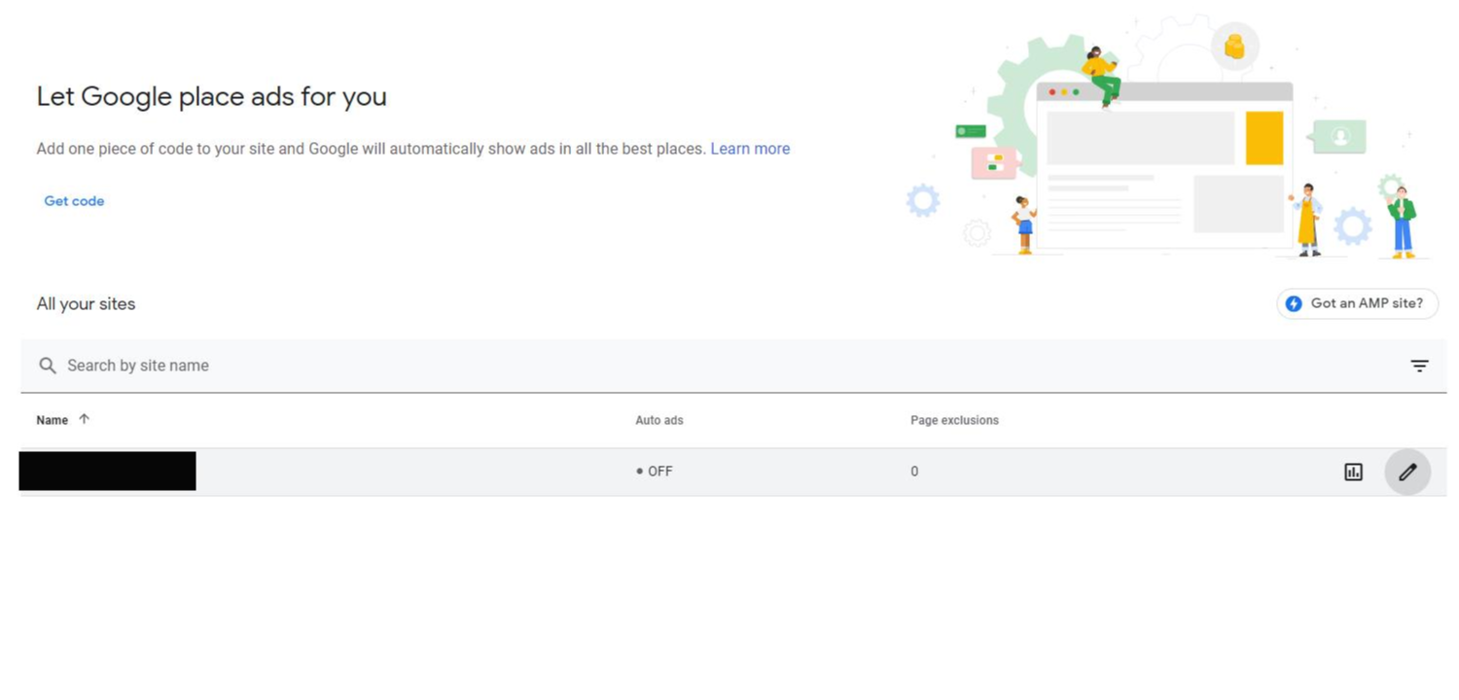The width and height of the screenshot is (1459, 700).
Task: Click the All your sites heading
Action: click(86, 303)
